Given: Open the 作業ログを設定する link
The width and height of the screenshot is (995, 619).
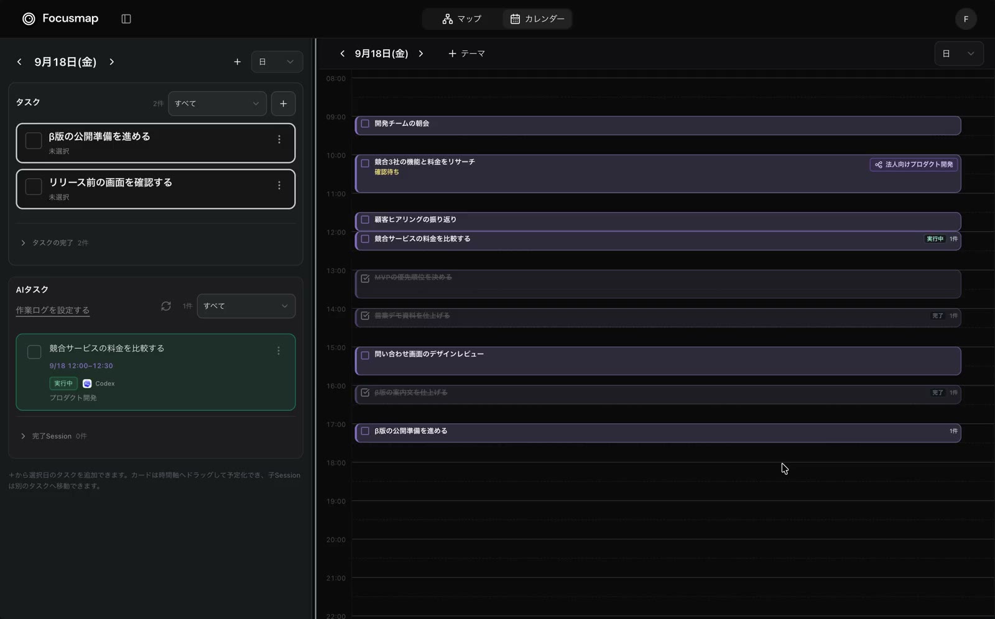Looking at the screenshot, I should point(53,310).
